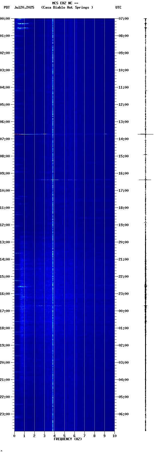Click UTC time label '09:00'

pyautogui.click(x=124, y=53)
